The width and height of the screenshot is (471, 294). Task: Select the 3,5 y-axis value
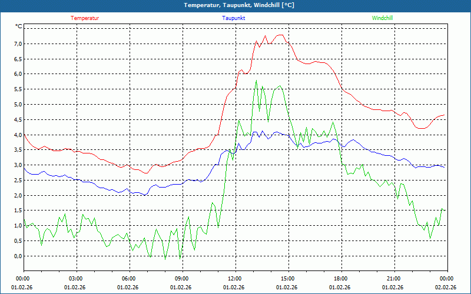click(x=17, y=150)
